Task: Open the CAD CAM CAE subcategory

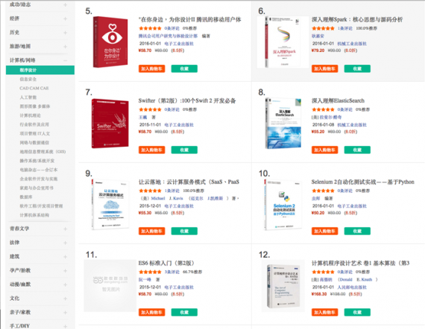Action: coord(34,88)
